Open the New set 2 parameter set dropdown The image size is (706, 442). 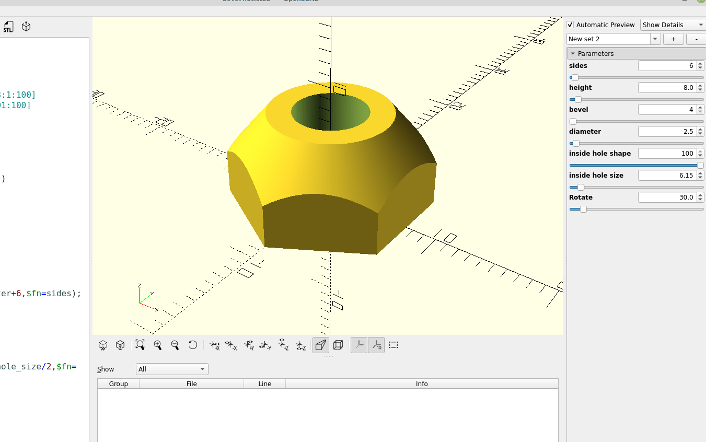pos(655,39)
